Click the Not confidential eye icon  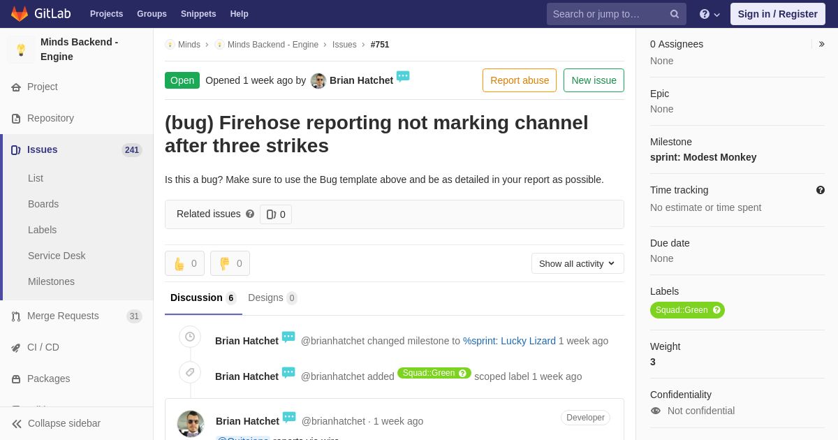click(656, 411)
